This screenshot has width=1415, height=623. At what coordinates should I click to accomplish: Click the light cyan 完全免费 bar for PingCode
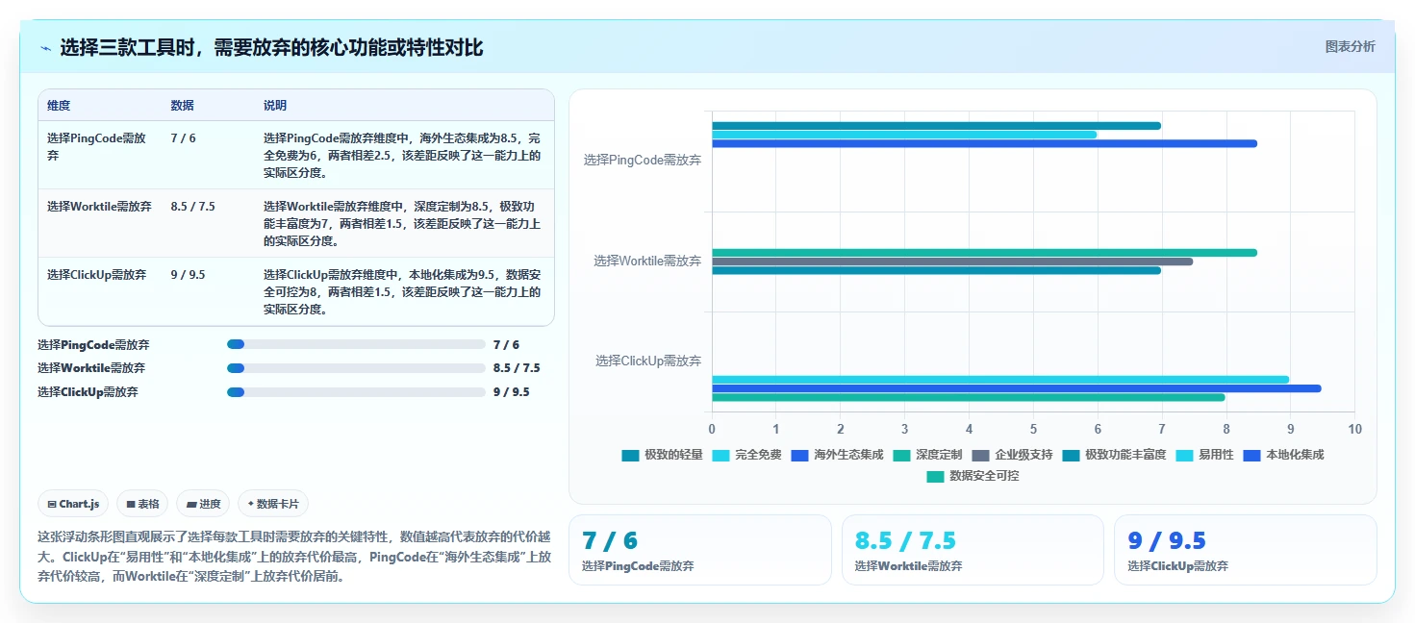point(904,135)
